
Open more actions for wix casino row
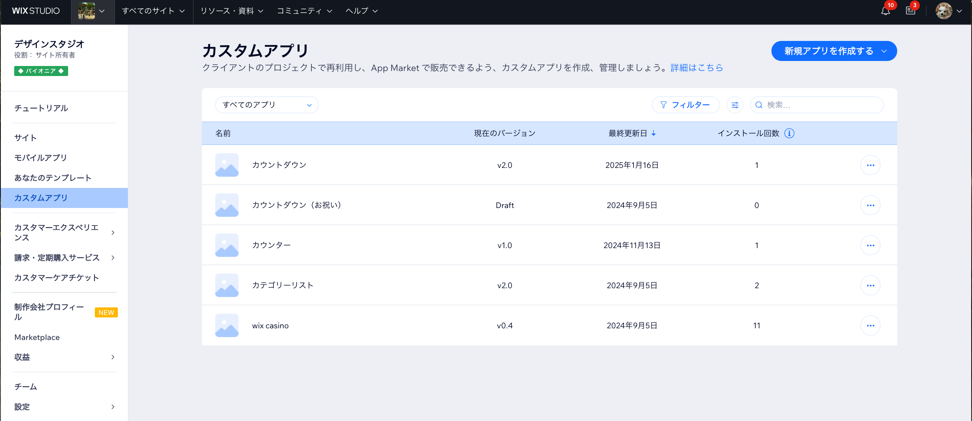click(870, 325)
